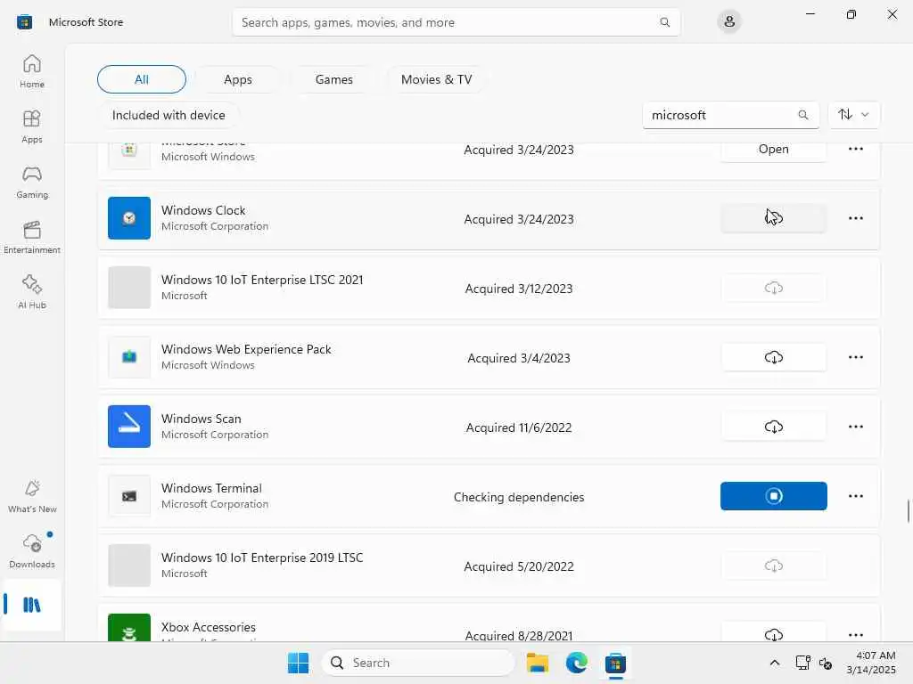Open the Windows Start menu

[298, 663]
